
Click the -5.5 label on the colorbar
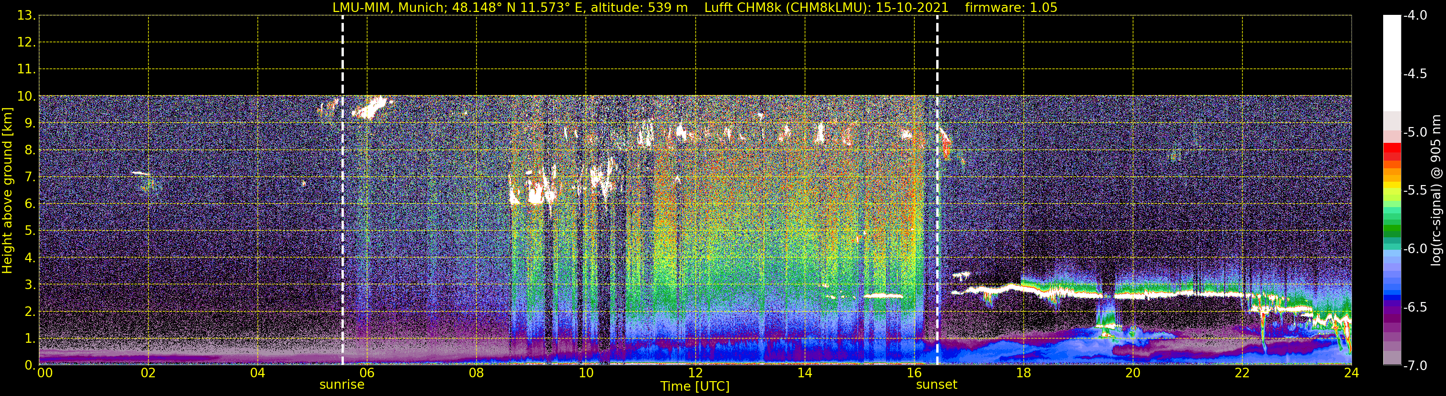(x=1414, y=191)
